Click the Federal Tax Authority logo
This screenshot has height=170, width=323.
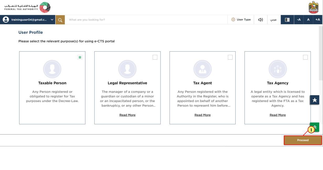pos(27,7)
